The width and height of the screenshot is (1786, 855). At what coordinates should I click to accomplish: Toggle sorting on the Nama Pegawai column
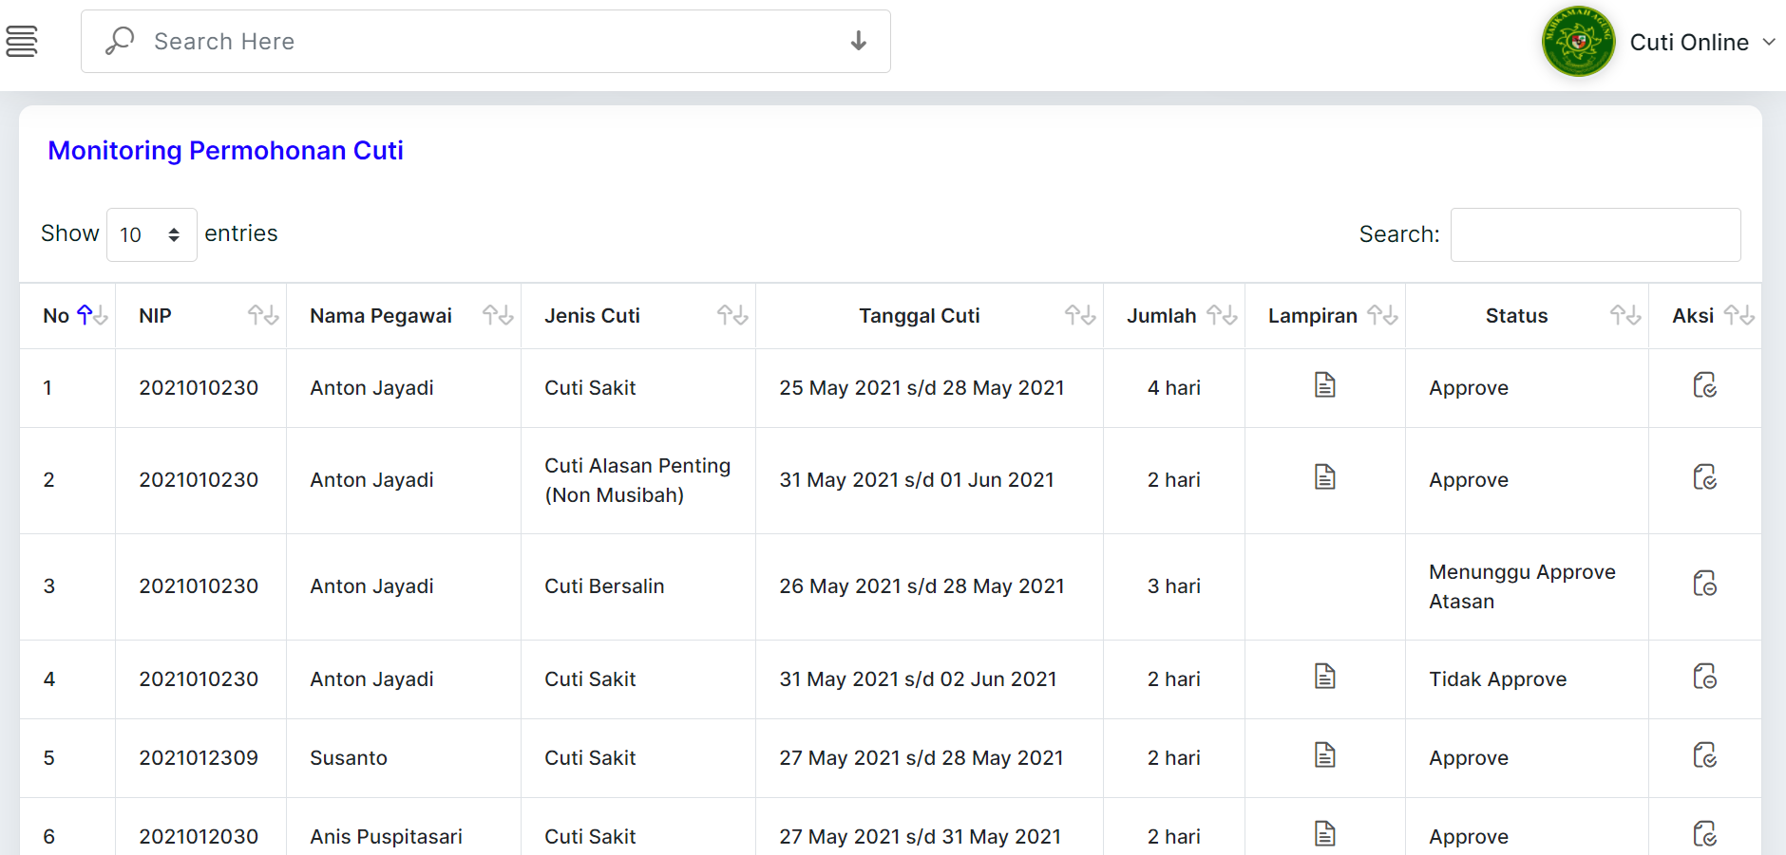[x=498, y=315]
